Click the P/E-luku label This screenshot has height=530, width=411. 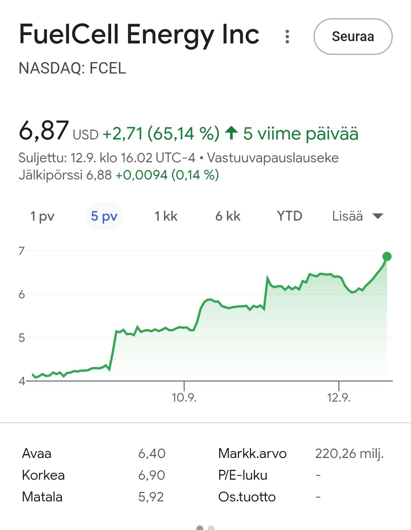[x=243, y=475]
